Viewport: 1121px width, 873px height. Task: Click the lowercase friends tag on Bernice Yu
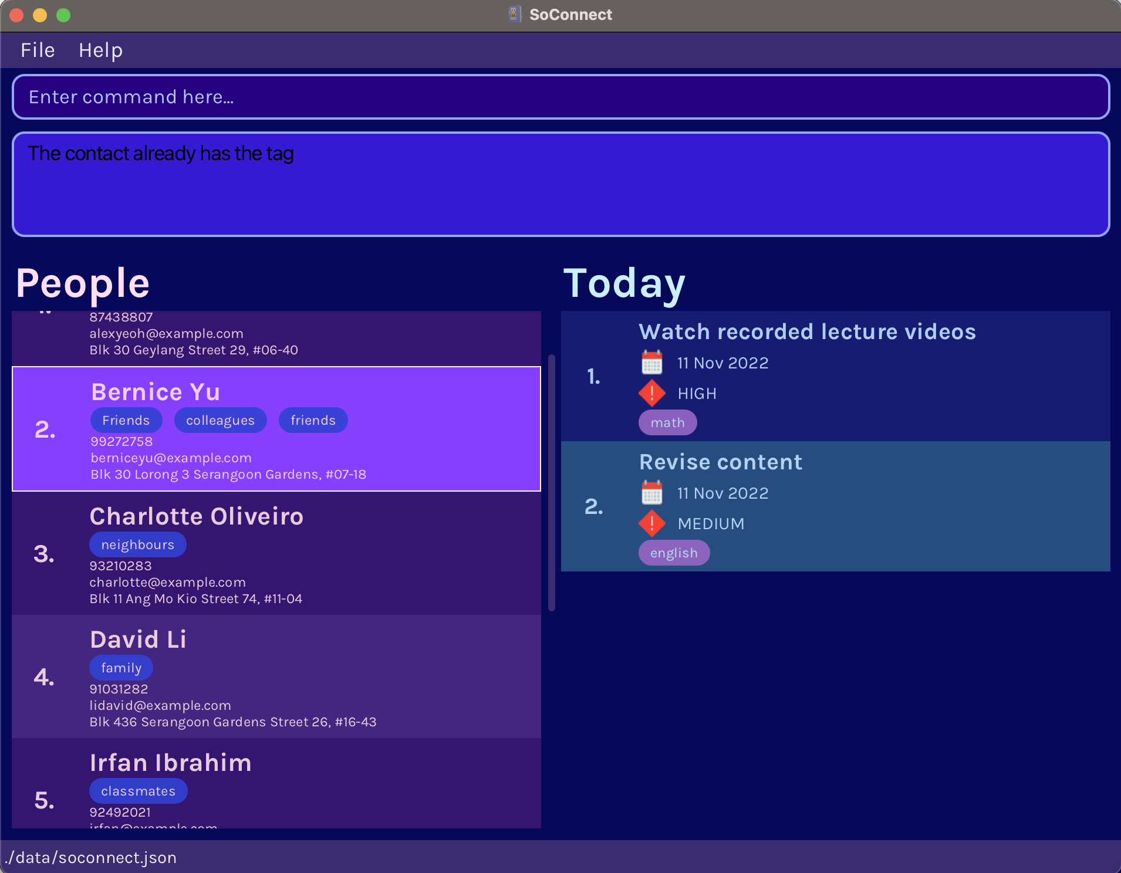tap(313, 420)
